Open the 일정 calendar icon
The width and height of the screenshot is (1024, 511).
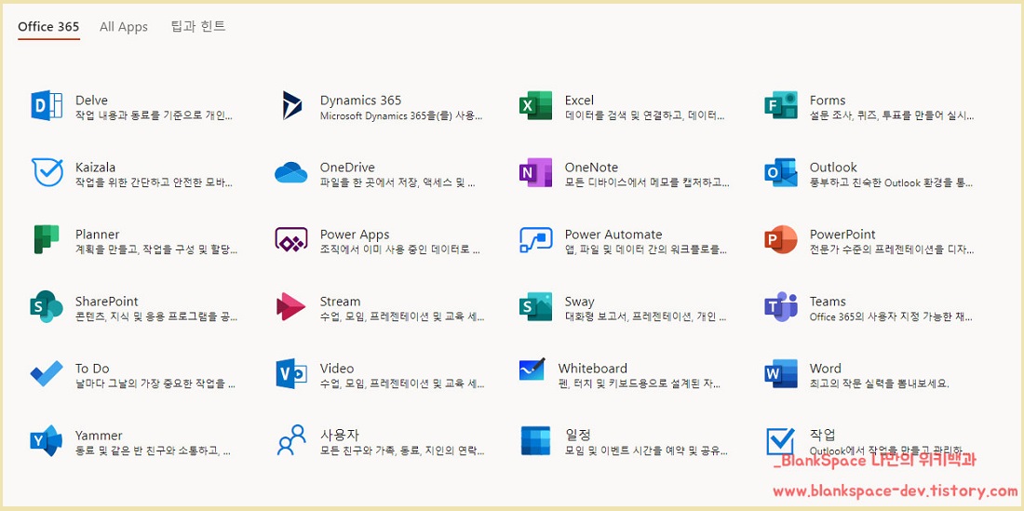pos(535,440)
